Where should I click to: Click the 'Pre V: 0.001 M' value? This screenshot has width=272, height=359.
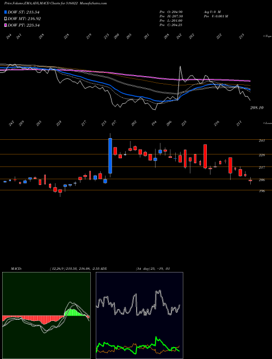215,16
